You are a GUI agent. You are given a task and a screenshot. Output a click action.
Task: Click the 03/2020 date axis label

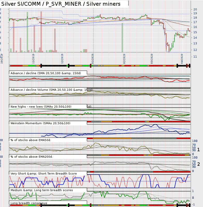click(152, 59)
